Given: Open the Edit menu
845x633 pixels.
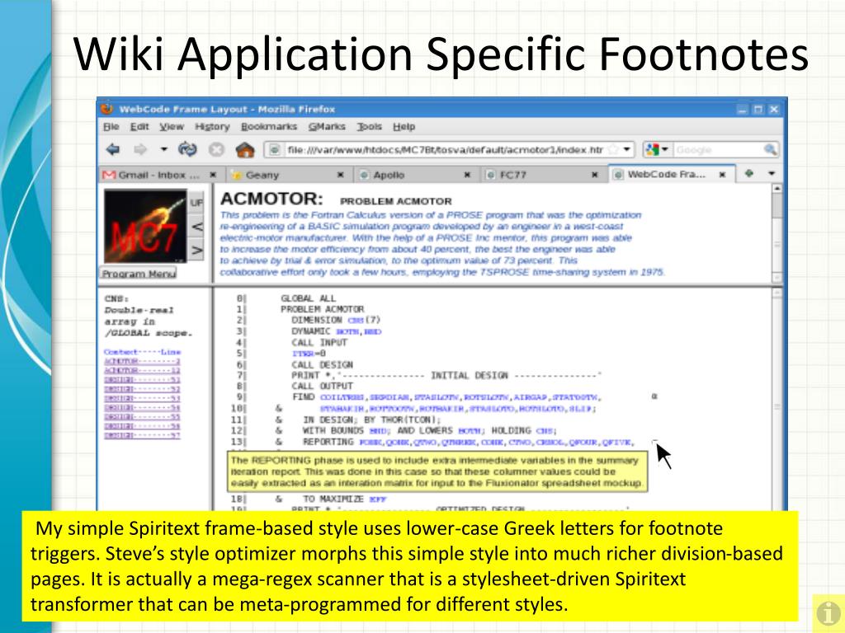Looking at the screenshot, I should click(x=139, y=126).
